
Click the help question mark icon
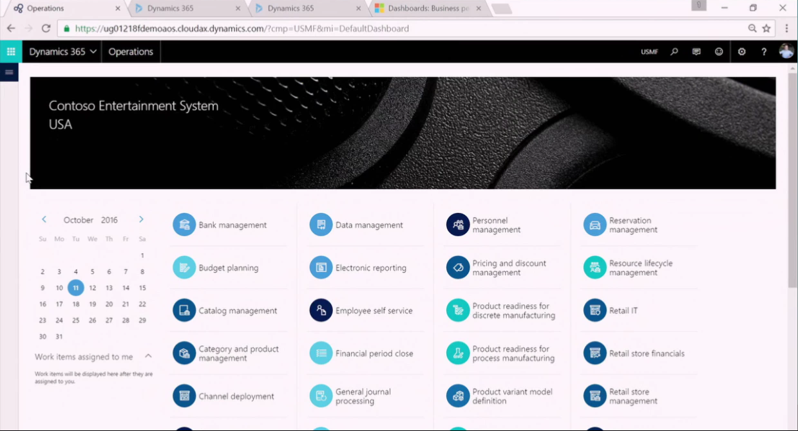tap(764, 51)
